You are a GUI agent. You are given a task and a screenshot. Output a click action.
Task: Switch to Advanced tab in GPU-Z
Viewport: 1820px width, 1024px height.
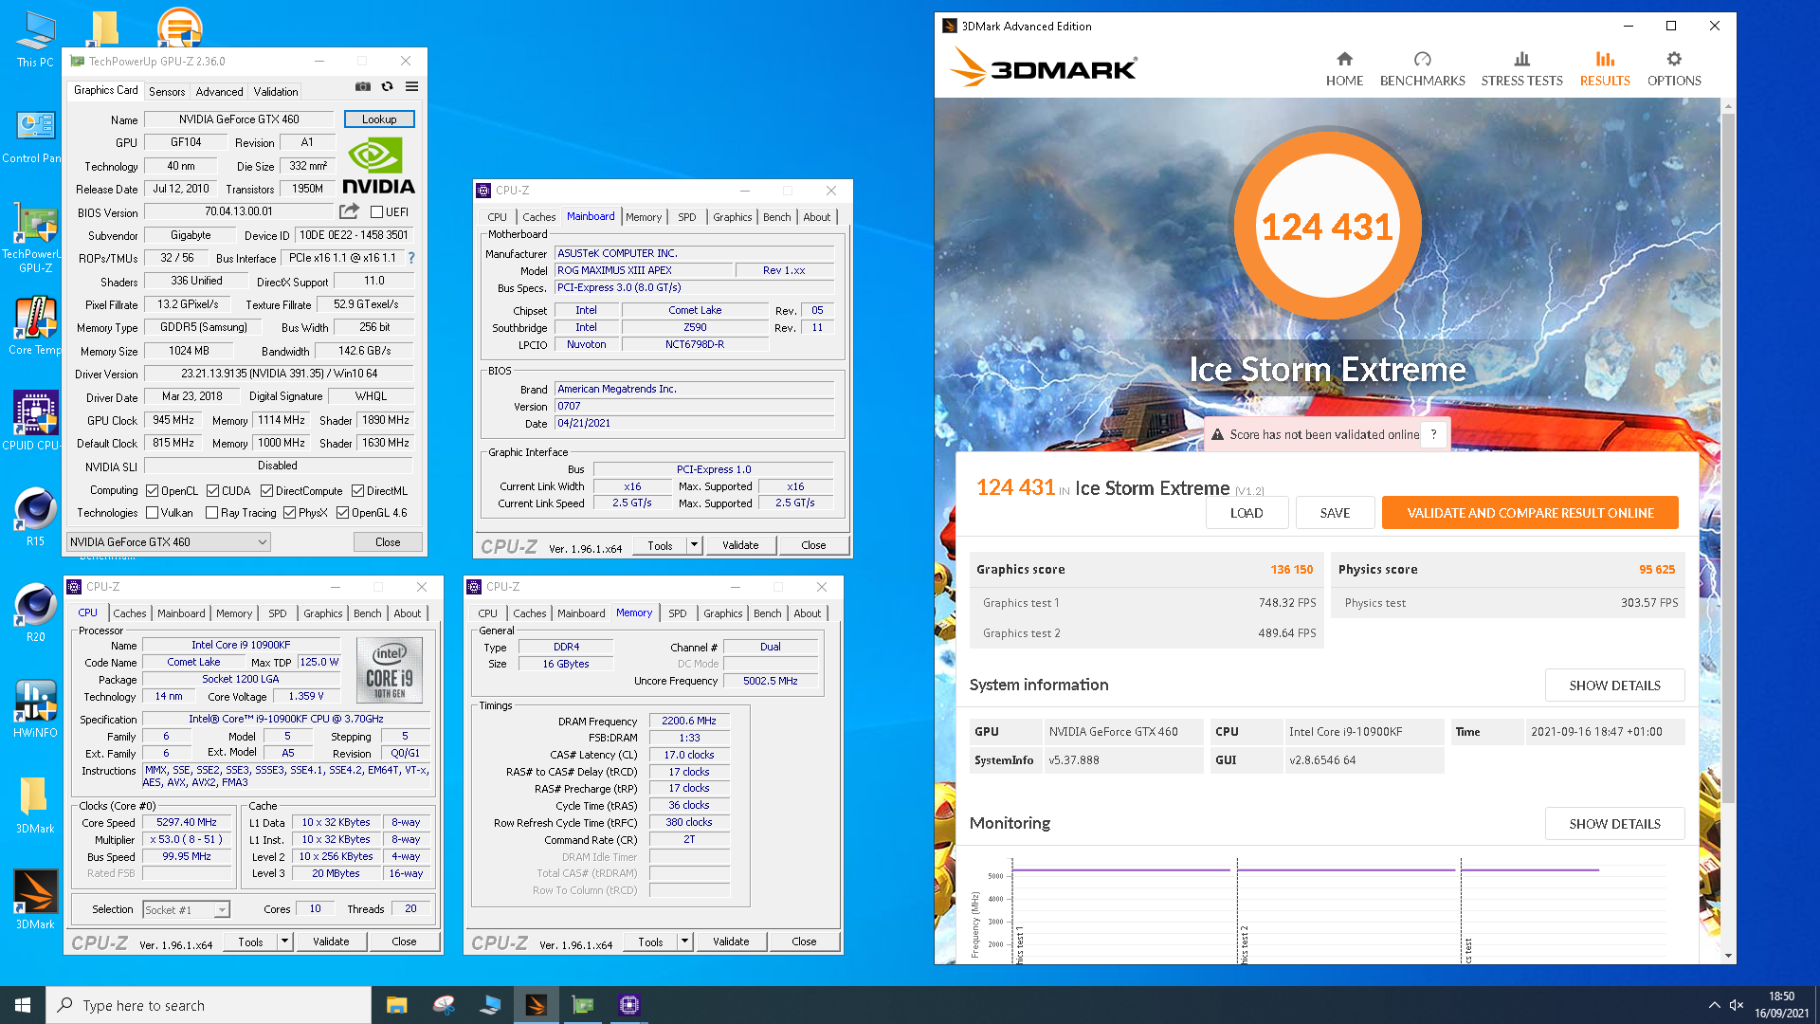pyautogui.click(x=219, y=92)
